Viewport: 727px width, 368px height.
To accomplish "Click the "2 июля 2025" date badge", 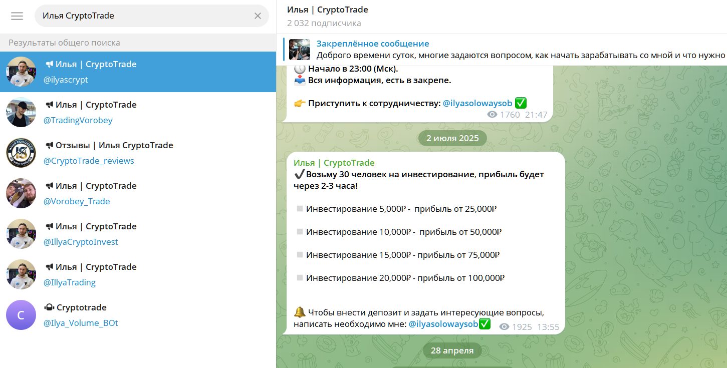I will click(452, 138).
